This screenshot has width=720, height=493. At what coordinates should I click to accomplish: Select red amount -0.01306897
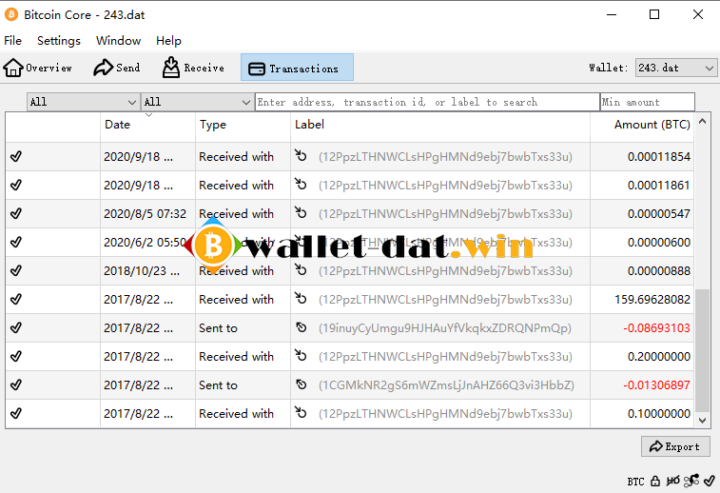[656, 385]
